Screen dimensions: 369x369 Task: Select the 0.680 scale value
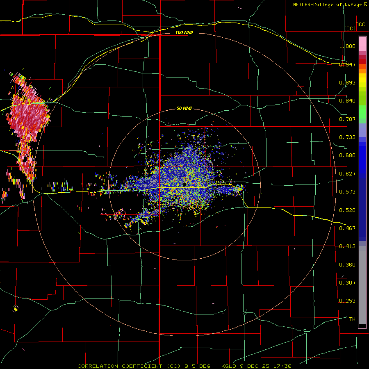pos(347,155)
